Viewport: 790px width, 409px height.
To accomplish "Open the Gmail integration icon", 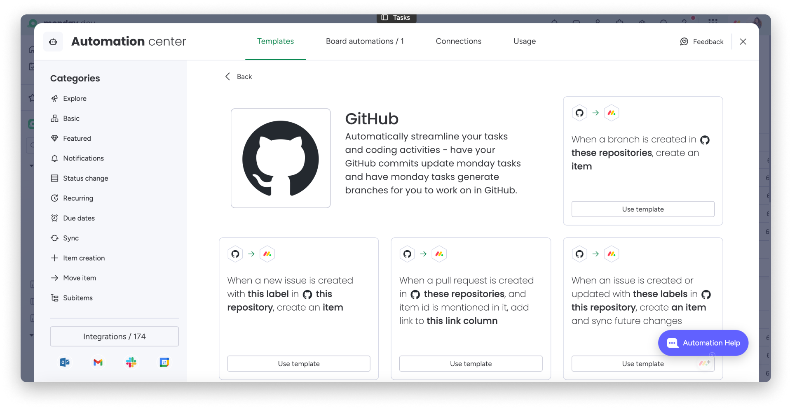I will click(x=98, y=363).
